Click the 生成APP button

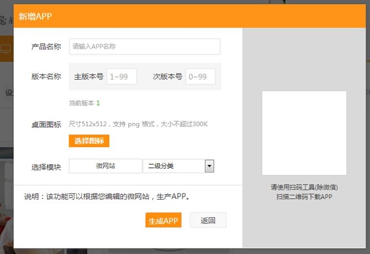(163, 220)
